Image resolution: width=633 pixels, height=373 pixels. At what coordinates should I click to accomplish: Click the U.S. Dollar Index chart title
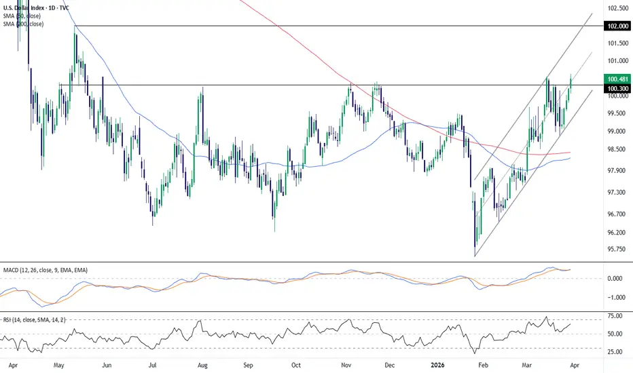(x=36, y=8)
